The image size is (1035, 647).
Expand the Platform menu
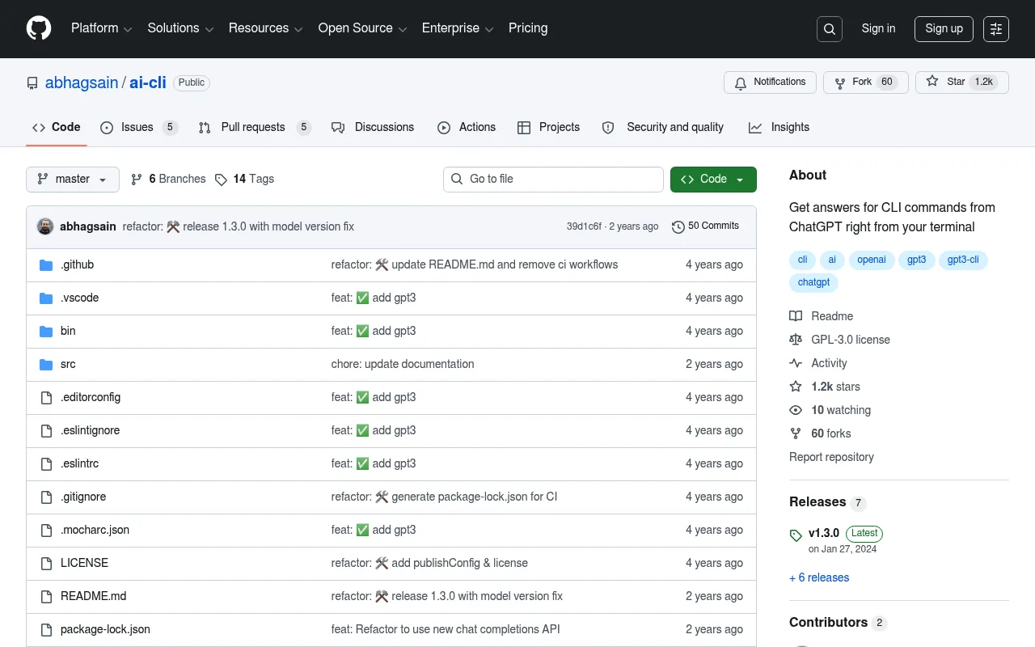[x=101, y=28]
